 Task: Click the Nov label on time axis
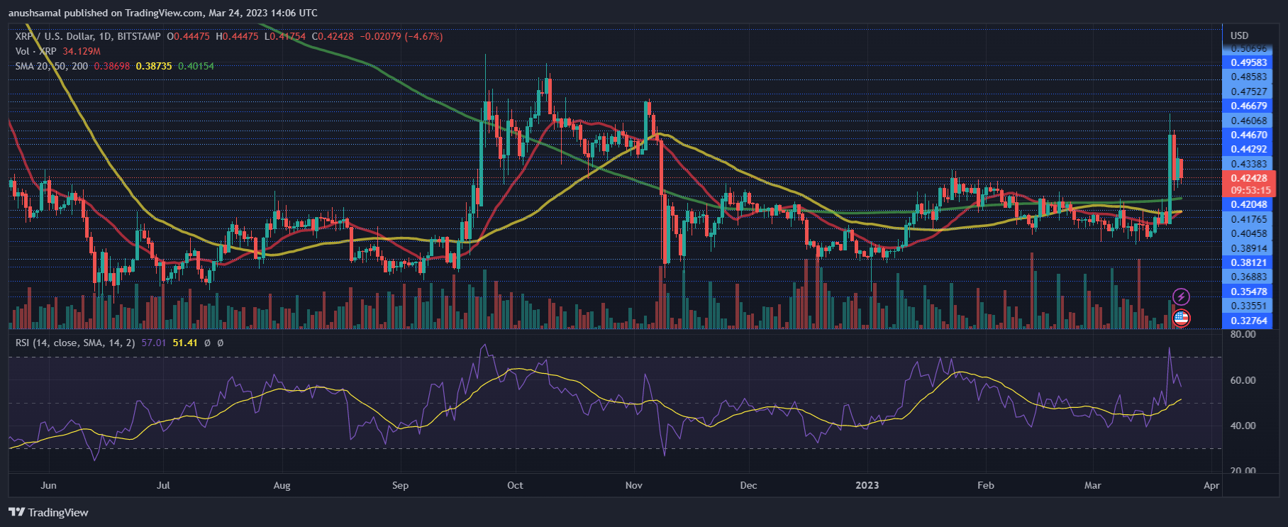click(x=633, y=485)
